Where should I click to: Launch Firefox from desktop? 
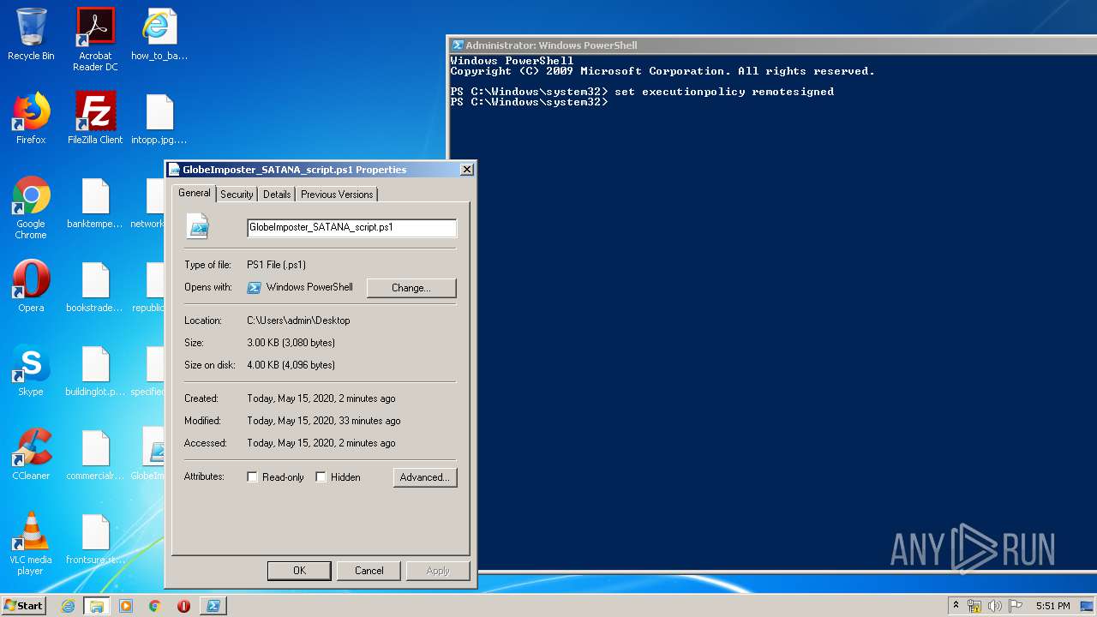31,118
